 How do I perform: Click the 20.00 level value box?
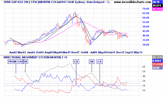157,68
